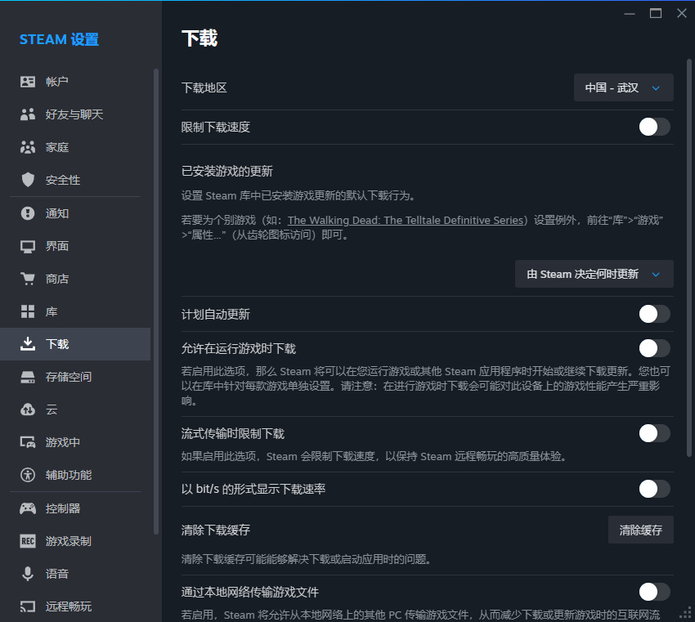The width and height of the screenshot is (695, 622).
Task: Select 存储空间 in the sidebar
Action: 75,377
